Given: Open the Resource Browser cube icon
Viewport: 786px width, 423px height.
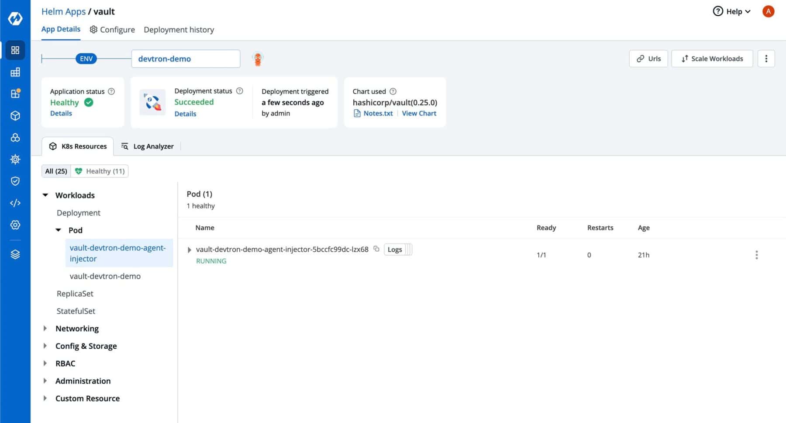Looking at the screenshot, I should 15,115.
